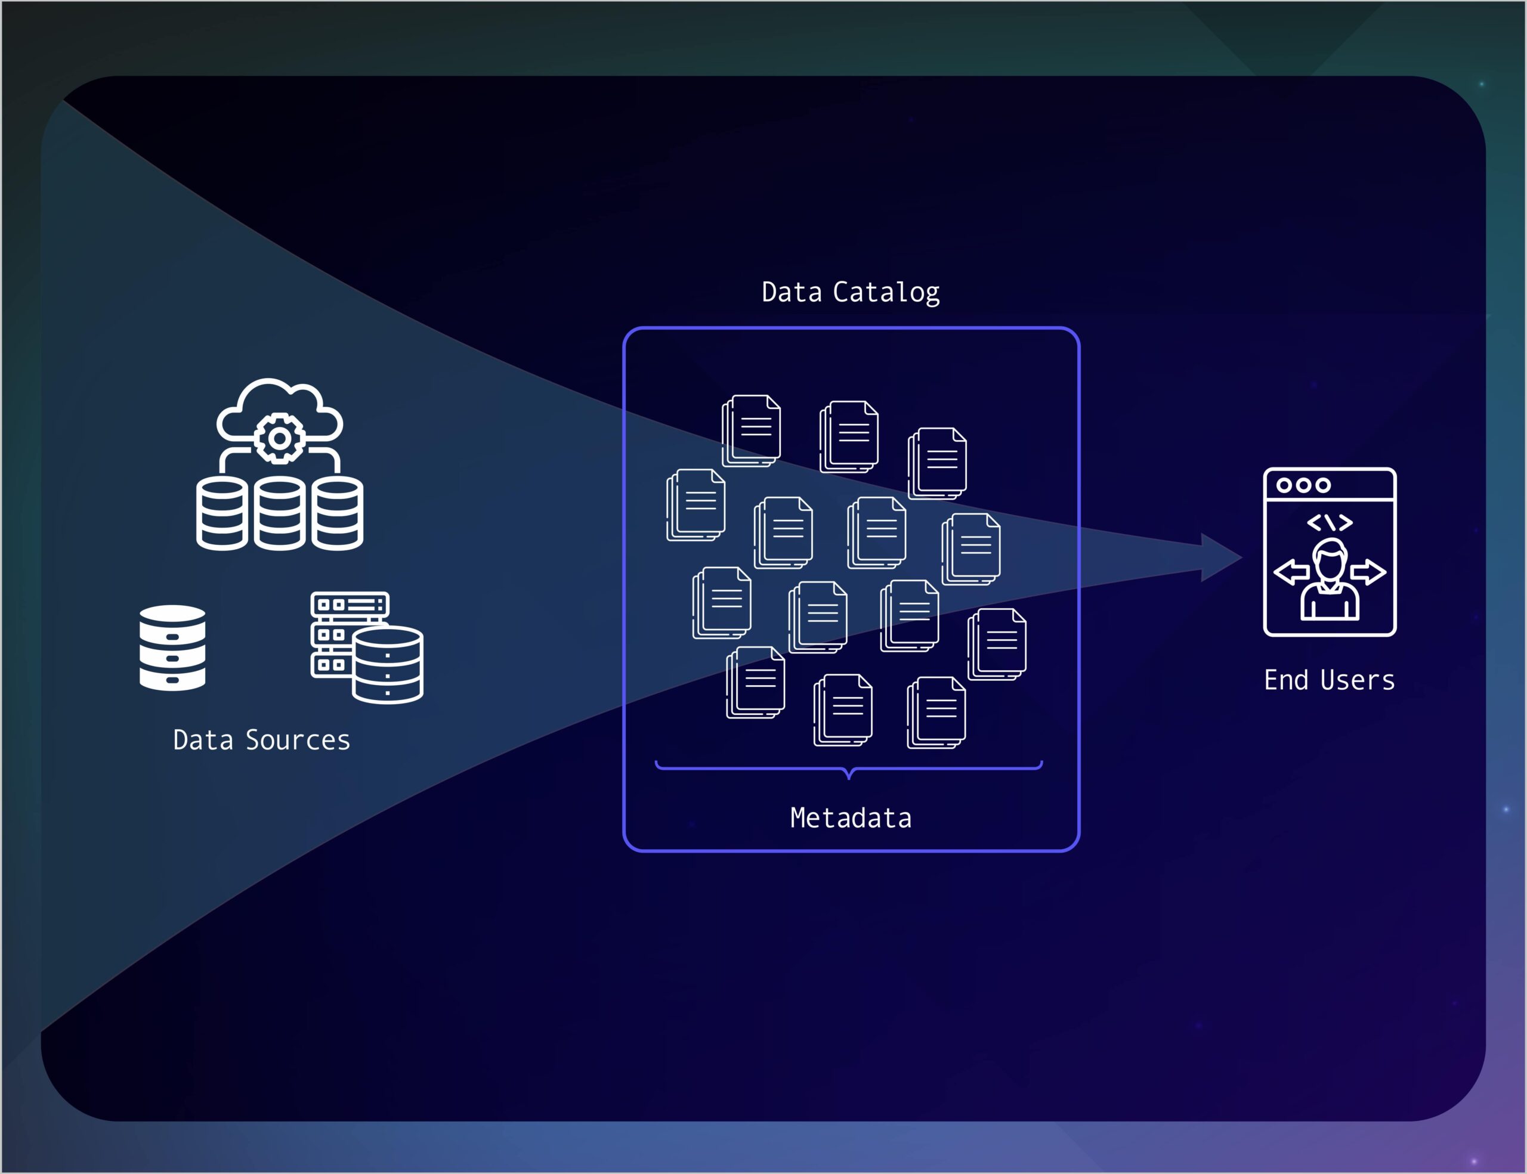Click the server rack with database icon
Image resolution: width=1527 pixels, height=1174 pixels.
point(367,647)
